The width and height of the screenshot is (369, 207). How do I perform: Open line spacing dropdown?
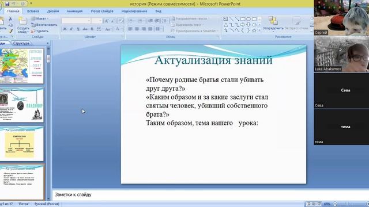coord(165,21)
